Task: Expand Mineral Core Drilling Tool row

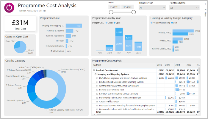Action: pyautogui.click(x=97, y=90)
